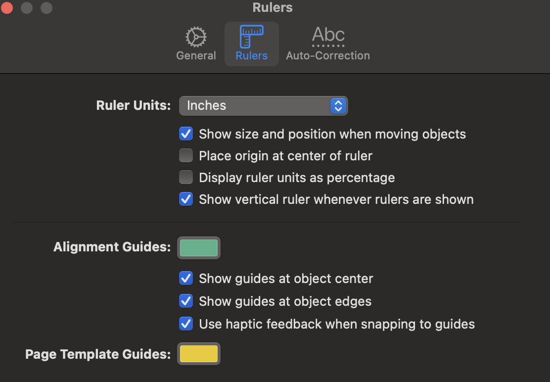The width and height of the screenshot is (550, 382).
Task: Uncheck Show guides at object center
Action: (x=186, y=279)
